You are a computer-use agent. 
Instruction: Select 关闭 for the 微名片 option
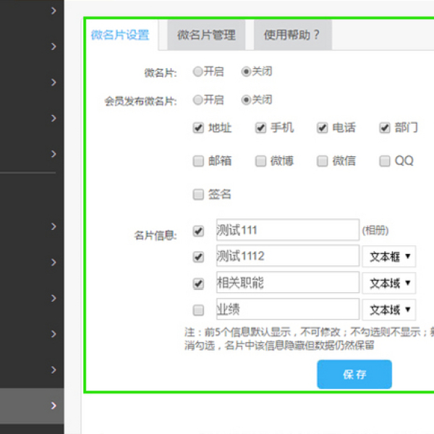247,72
